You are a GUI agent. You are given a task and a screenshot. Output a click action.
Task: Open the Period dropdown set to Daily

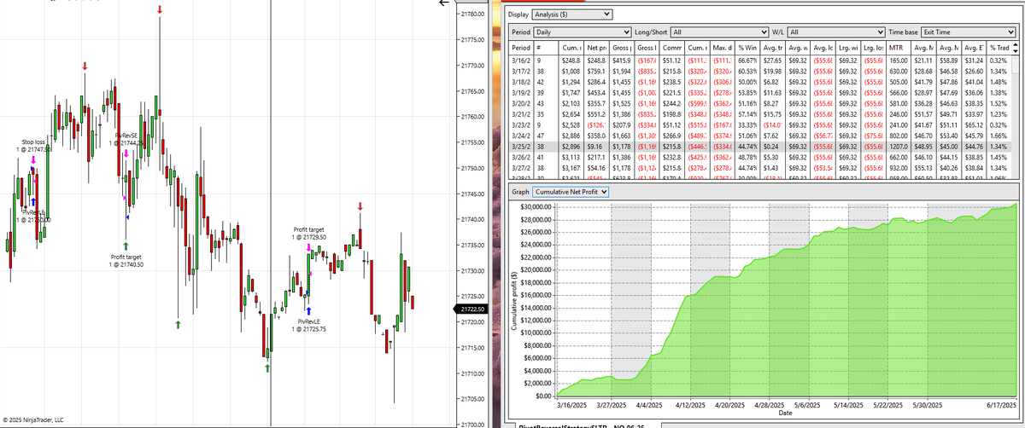[x=583, y=32]
